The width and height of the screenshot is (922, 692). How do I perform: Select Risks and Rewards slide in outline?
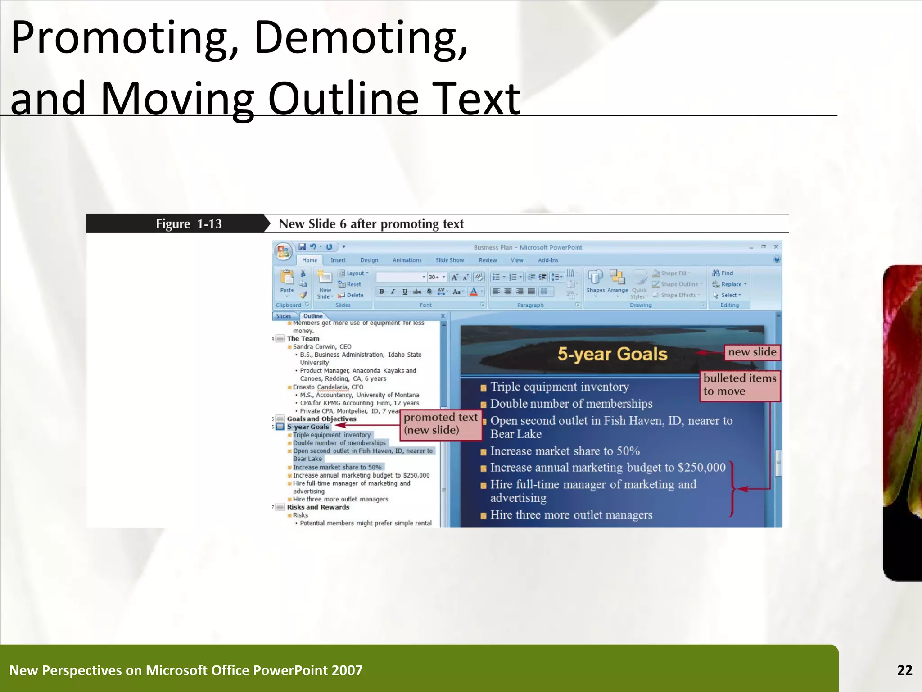[x=318, y=507]
